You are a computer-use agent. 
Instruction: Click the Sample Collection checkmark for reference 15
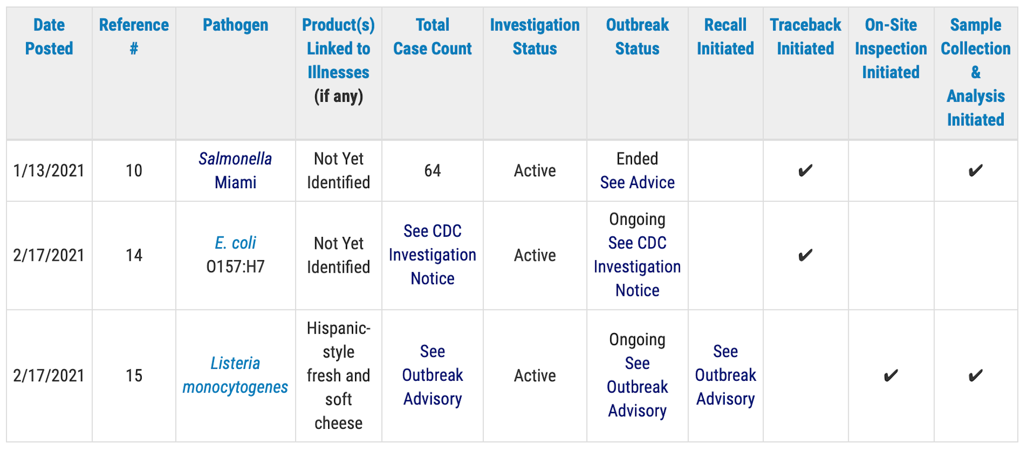(x=975, y=375)
